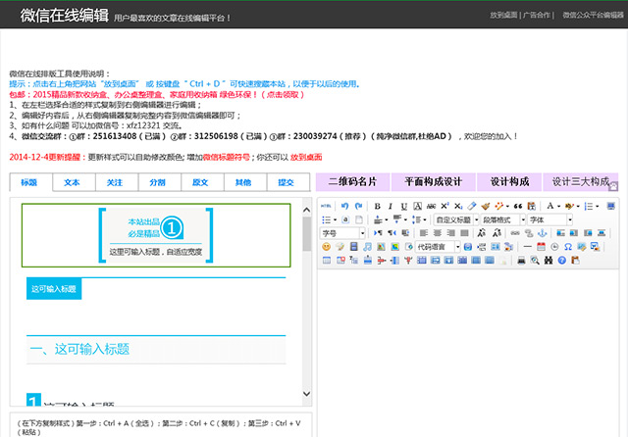Toggle strikethrough ABC formatting
Image resolution: width=628 pixels, height=437 pixels.
coord(431,206)
